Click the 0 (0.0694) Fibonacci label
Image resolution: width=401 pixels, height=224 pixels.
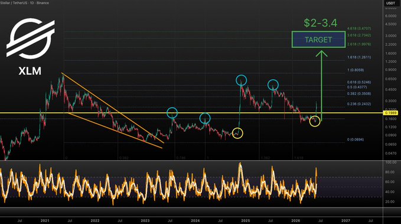356,139
